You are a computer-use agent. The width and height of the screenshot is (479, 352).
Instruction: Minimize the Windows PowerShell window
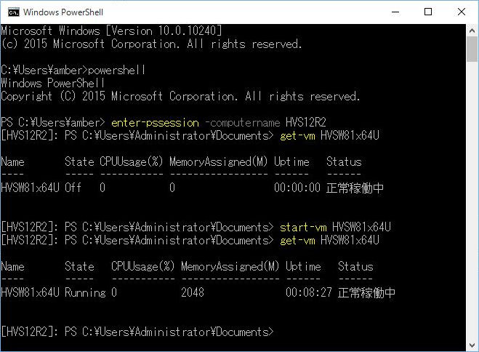[x=395, y=12]
